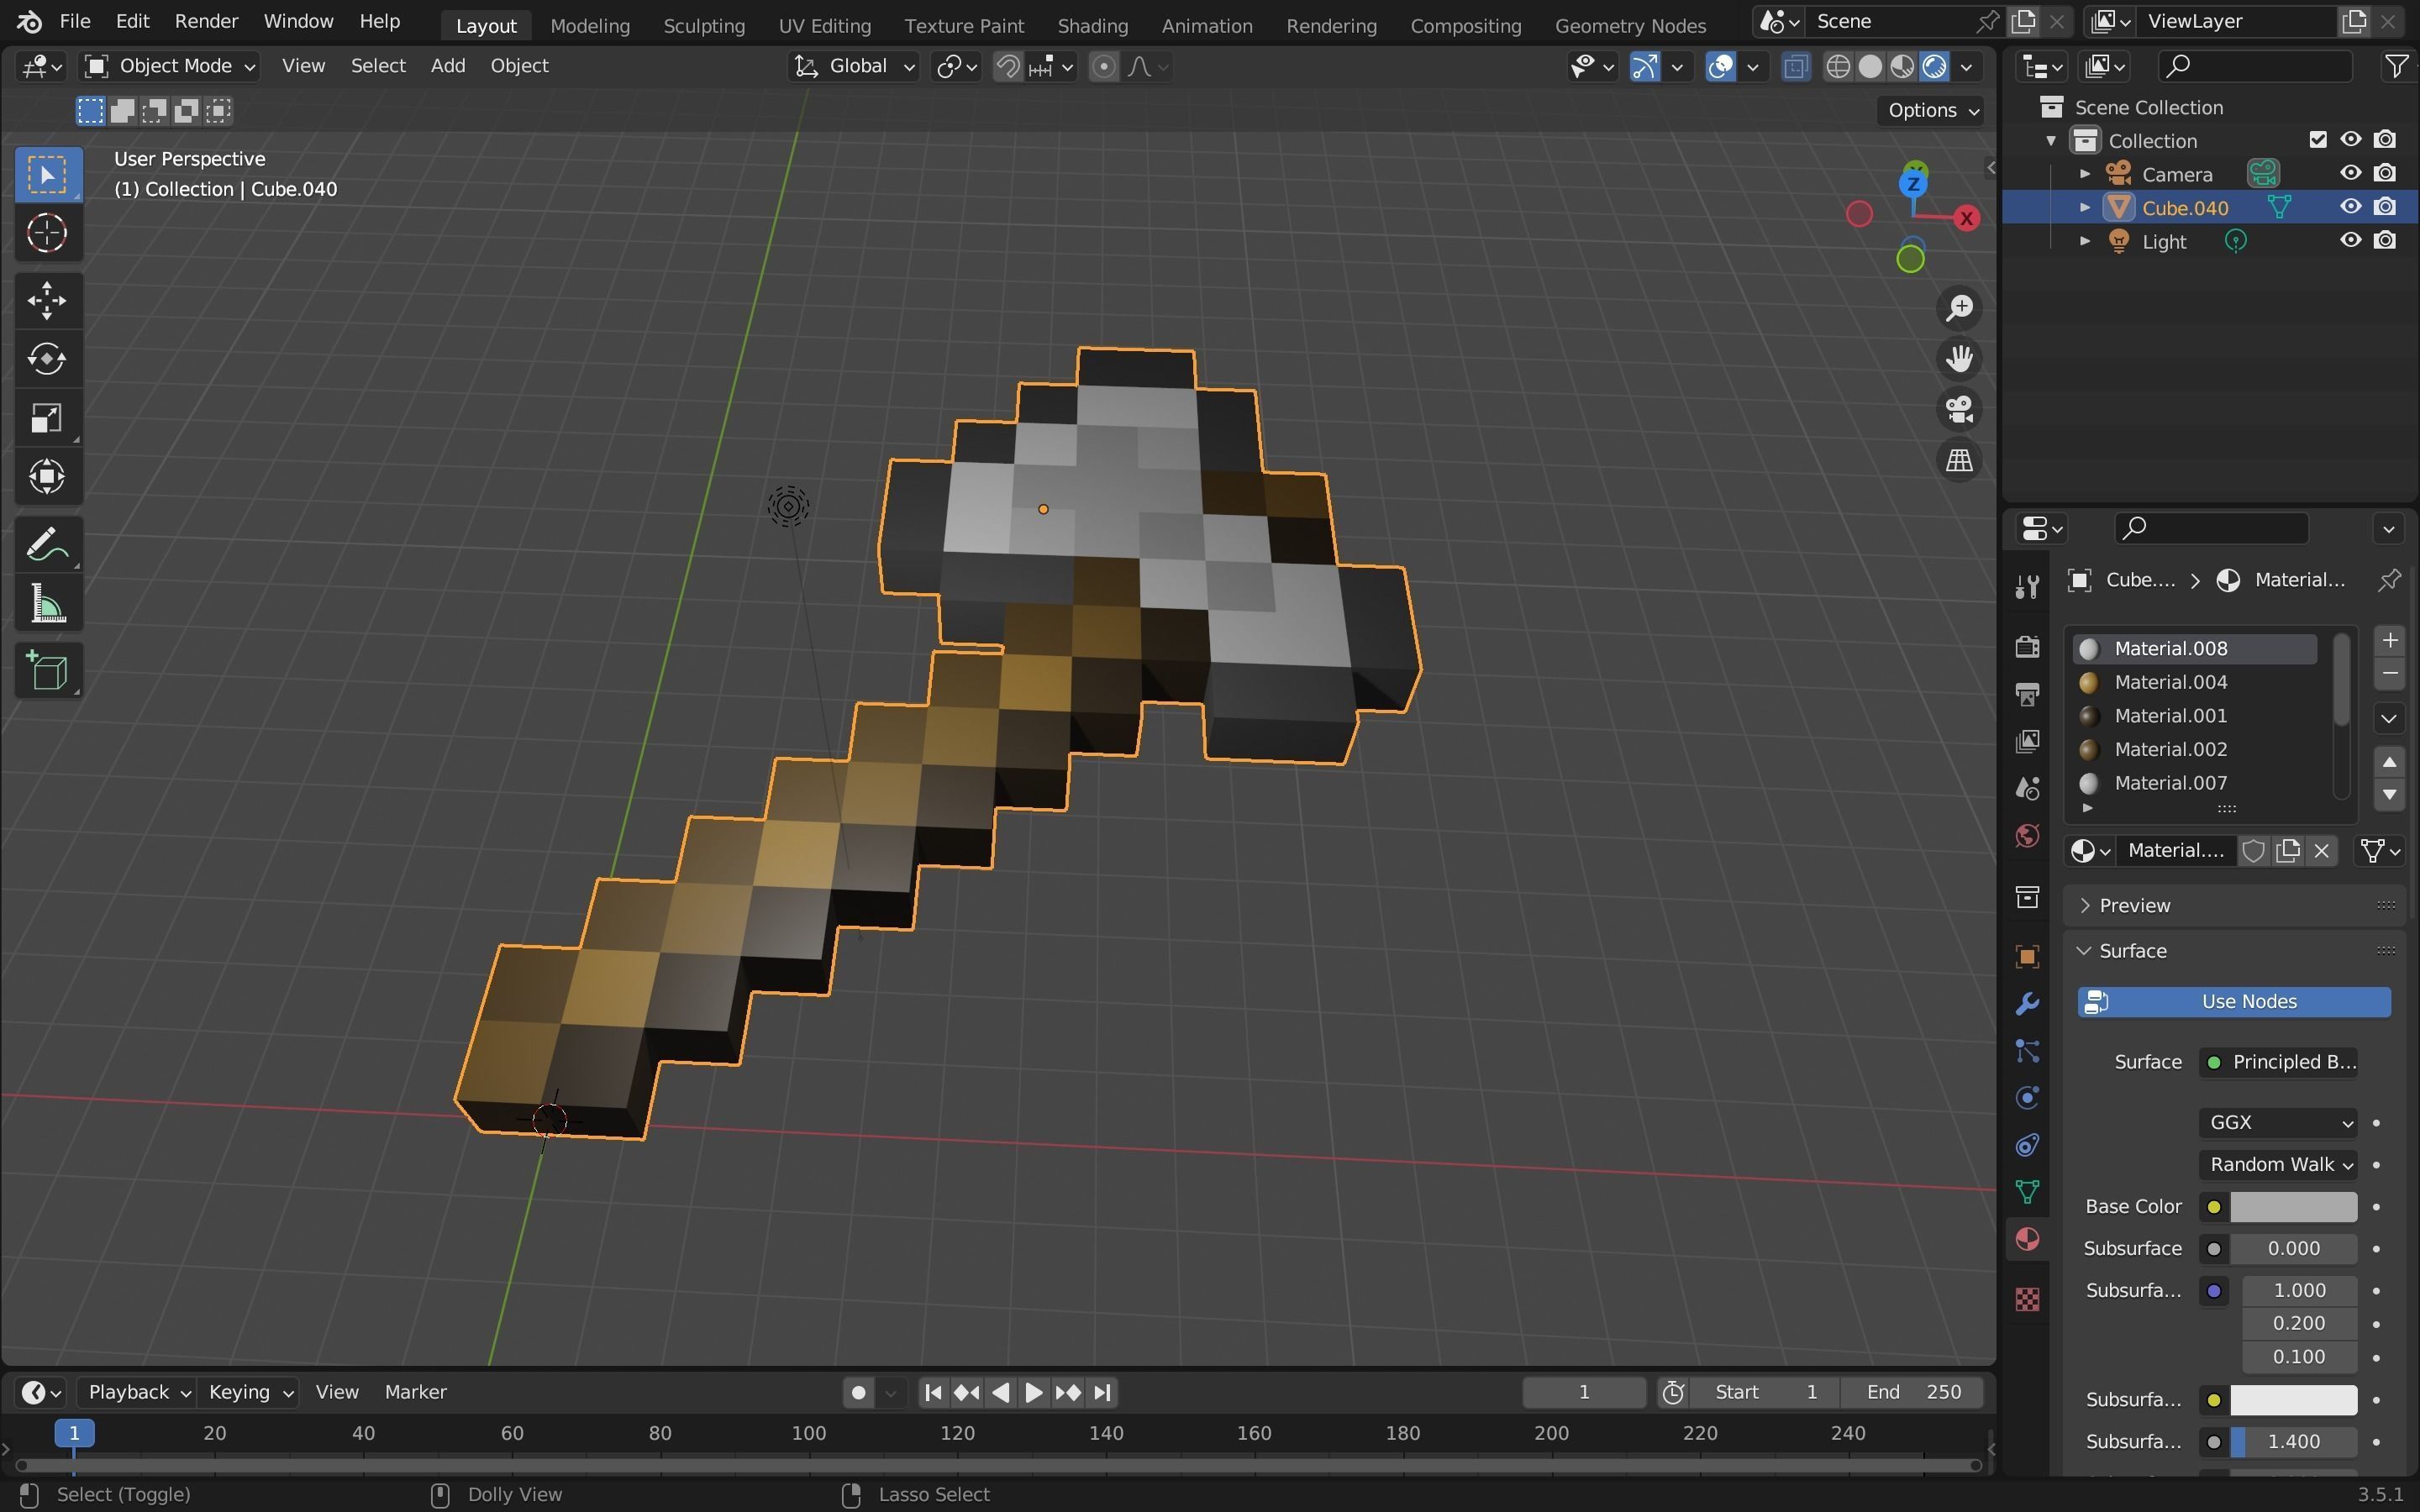Switch to Modeling workspace tab

pos(590,25)
